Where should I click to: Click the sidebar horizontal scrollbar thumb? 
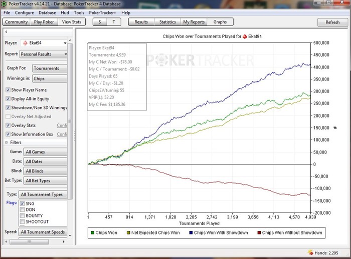coord(29,241)
